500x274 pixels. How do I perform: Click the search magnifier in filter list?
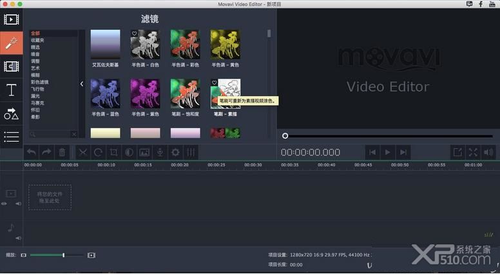pos(33,134)
